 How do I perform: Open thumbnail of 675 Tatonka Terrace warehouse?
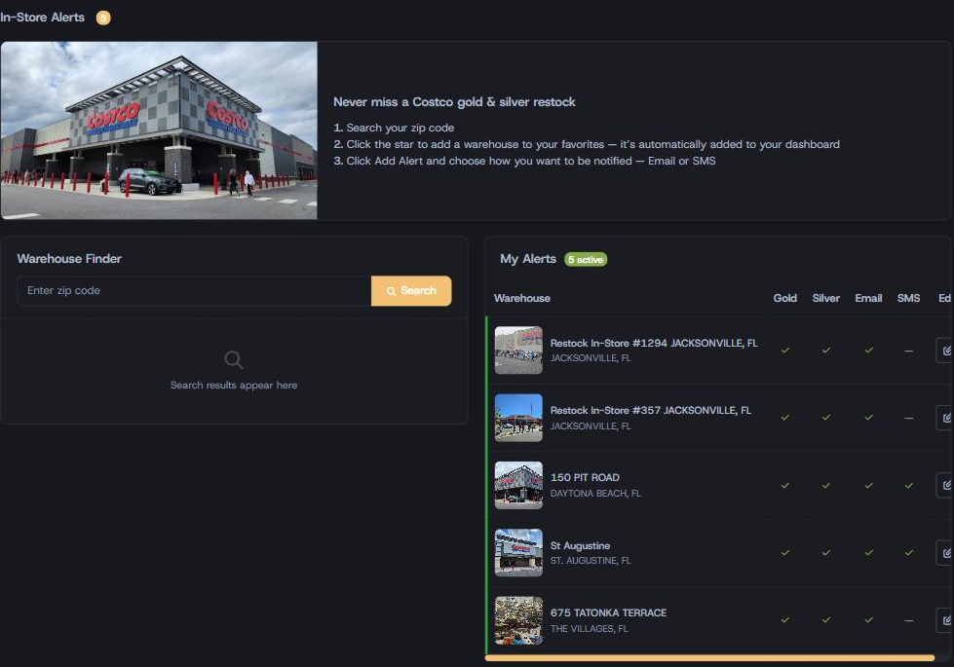pos(518,620)
